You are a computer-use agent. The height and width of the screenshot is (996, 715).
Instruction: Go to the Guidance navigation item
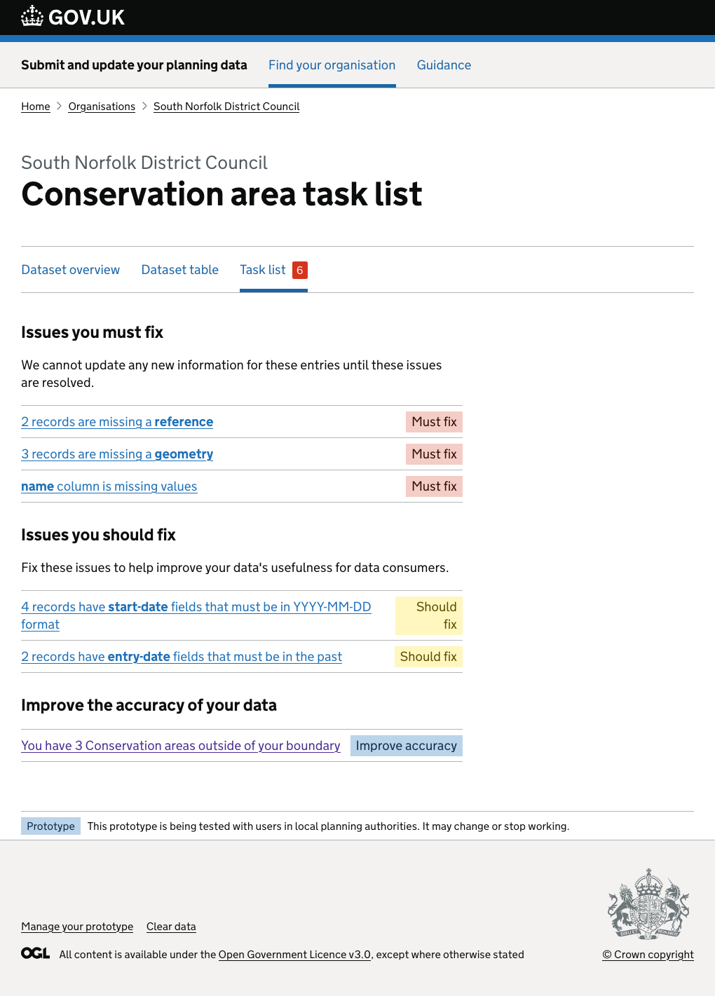[444, 65]
